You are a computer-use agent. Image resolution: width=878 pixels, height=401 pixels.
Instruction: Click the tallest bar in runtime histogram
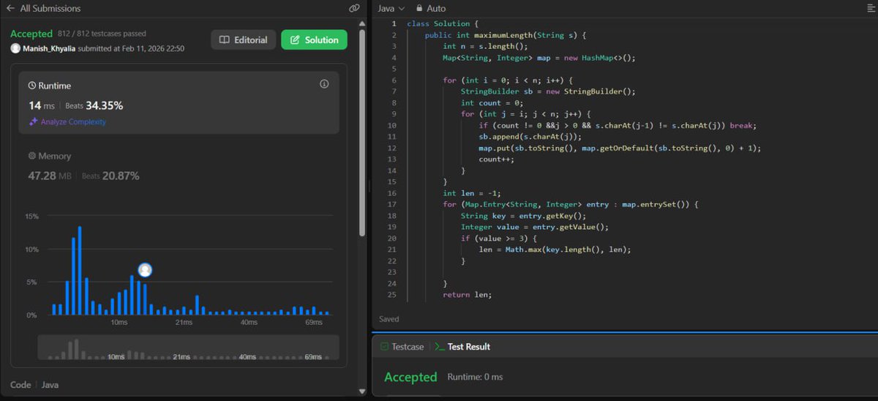[x=80, y=271]
